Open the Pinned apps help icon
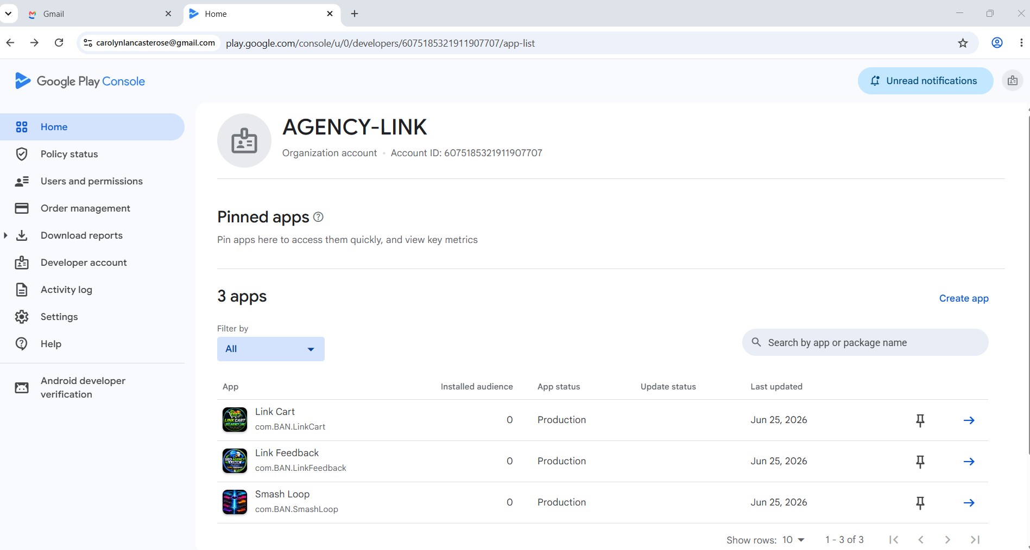1030x550 pixels. (x=319, y=217)
